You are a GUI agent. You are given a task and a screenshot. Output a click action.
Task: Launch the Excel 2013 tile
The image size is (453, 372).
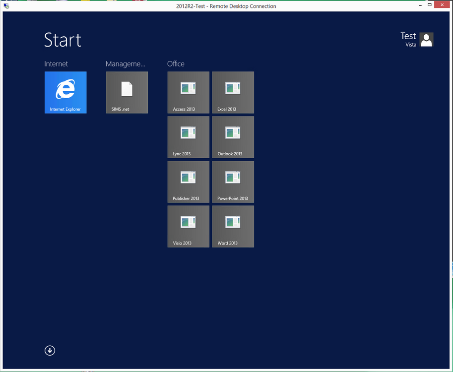233,92
